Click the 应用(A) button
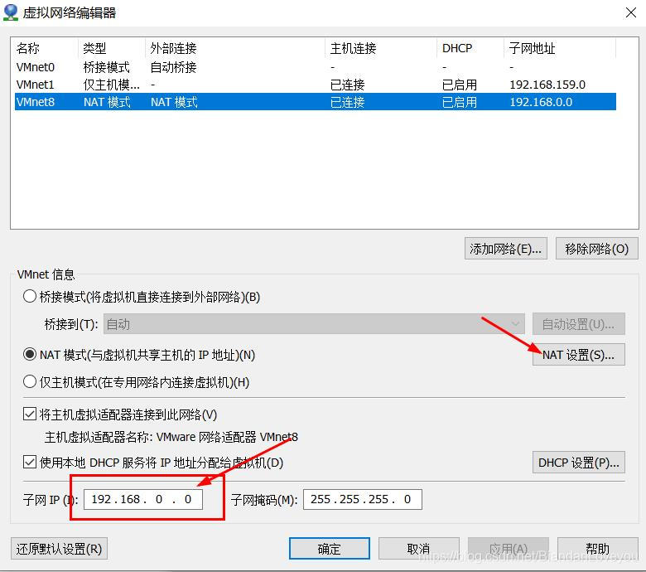646x572 pixels. click(x=508, y=549)
